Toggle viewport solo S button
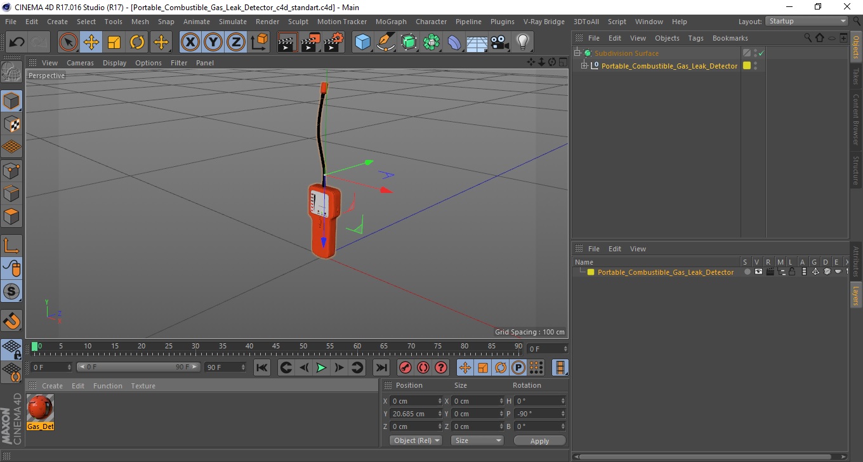 tap(11, 291)
